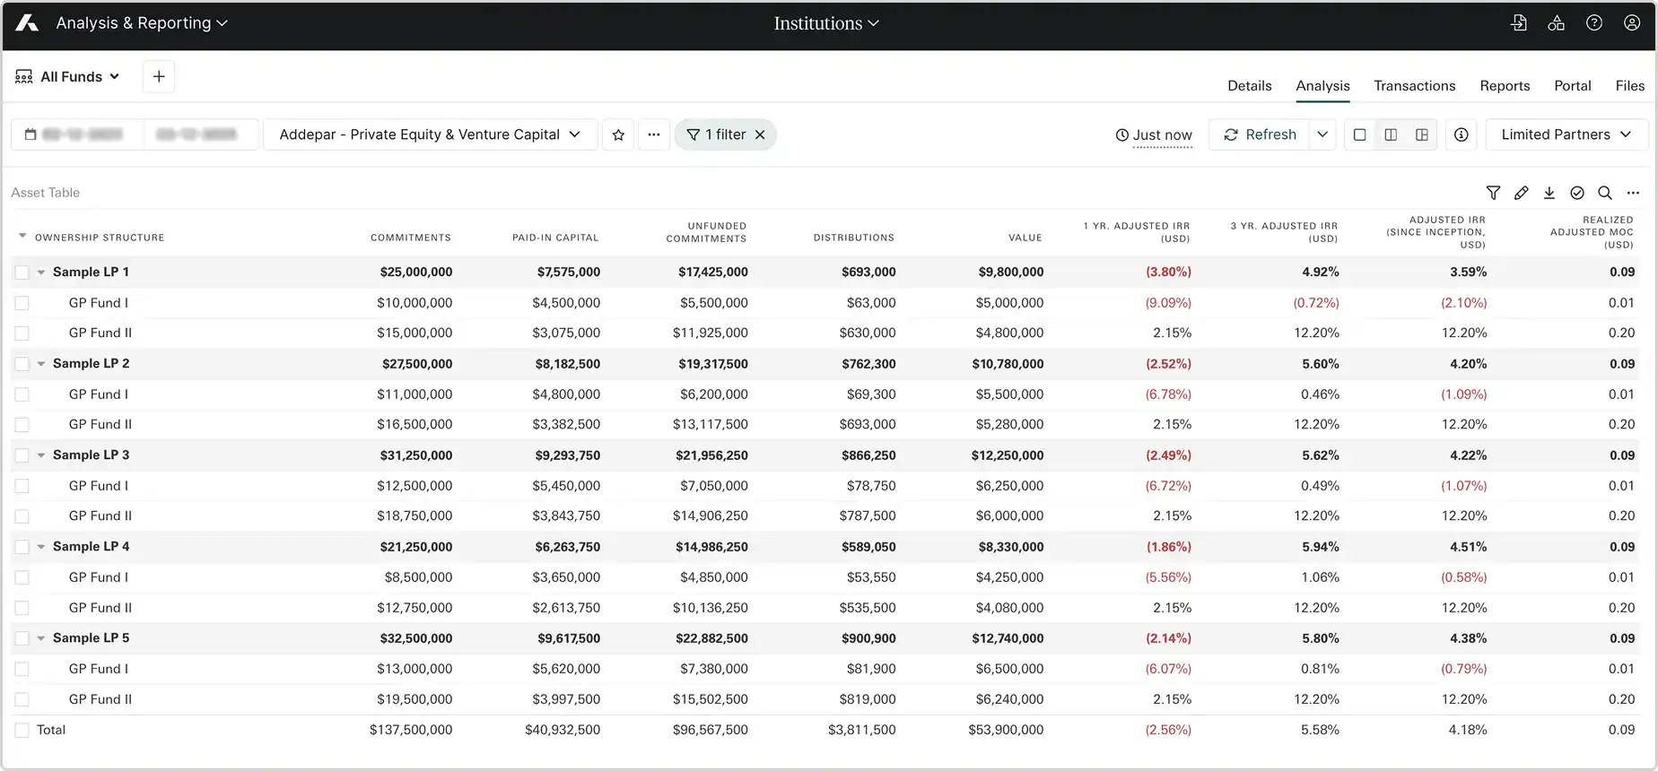Collapse the Sample LP 2 group
The image size is (1658, 771).
pos(41,364)
